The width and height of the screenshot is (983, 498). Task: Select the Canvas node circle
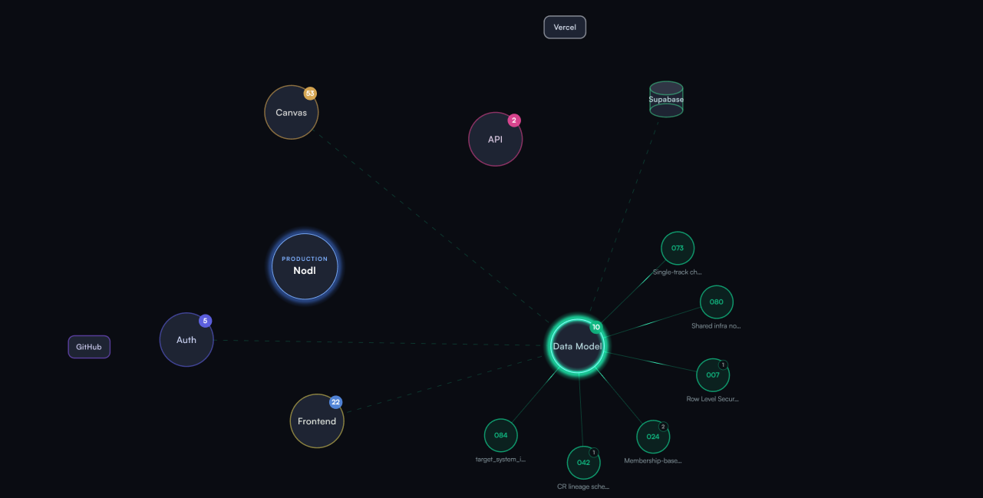coord(292,112)
